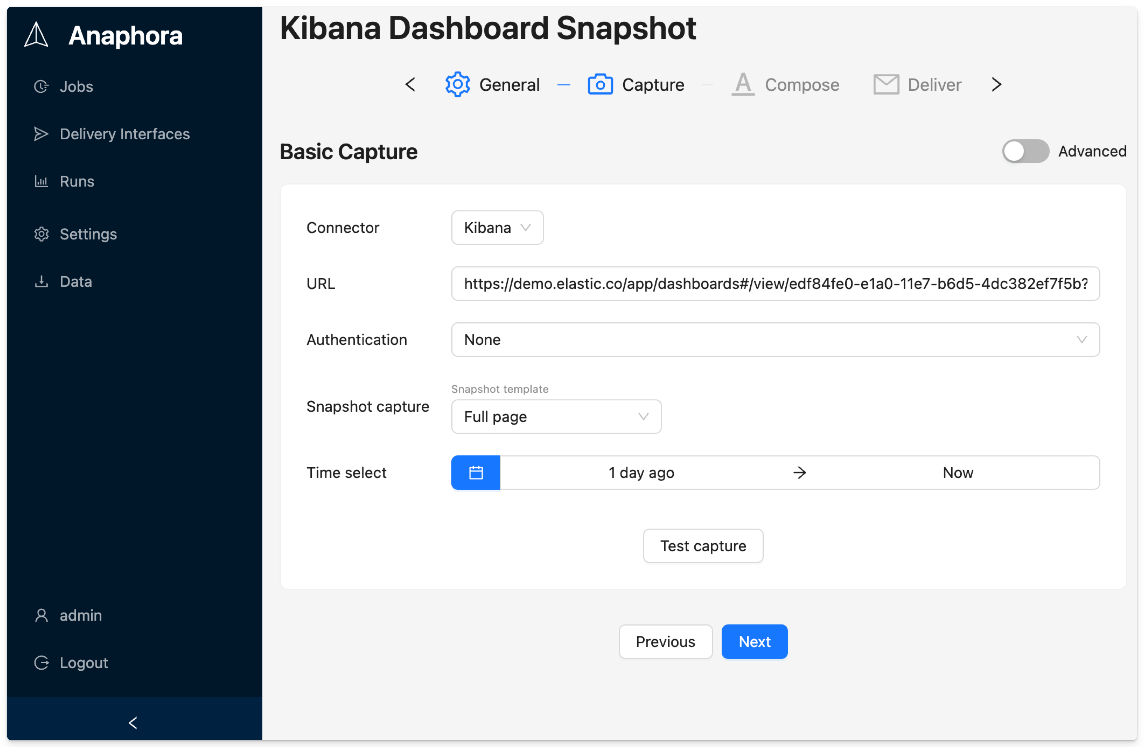This screenshot has width=1144, height=747.
Task: Enable the Advanced capture toggle
Action: [1025, 151]
